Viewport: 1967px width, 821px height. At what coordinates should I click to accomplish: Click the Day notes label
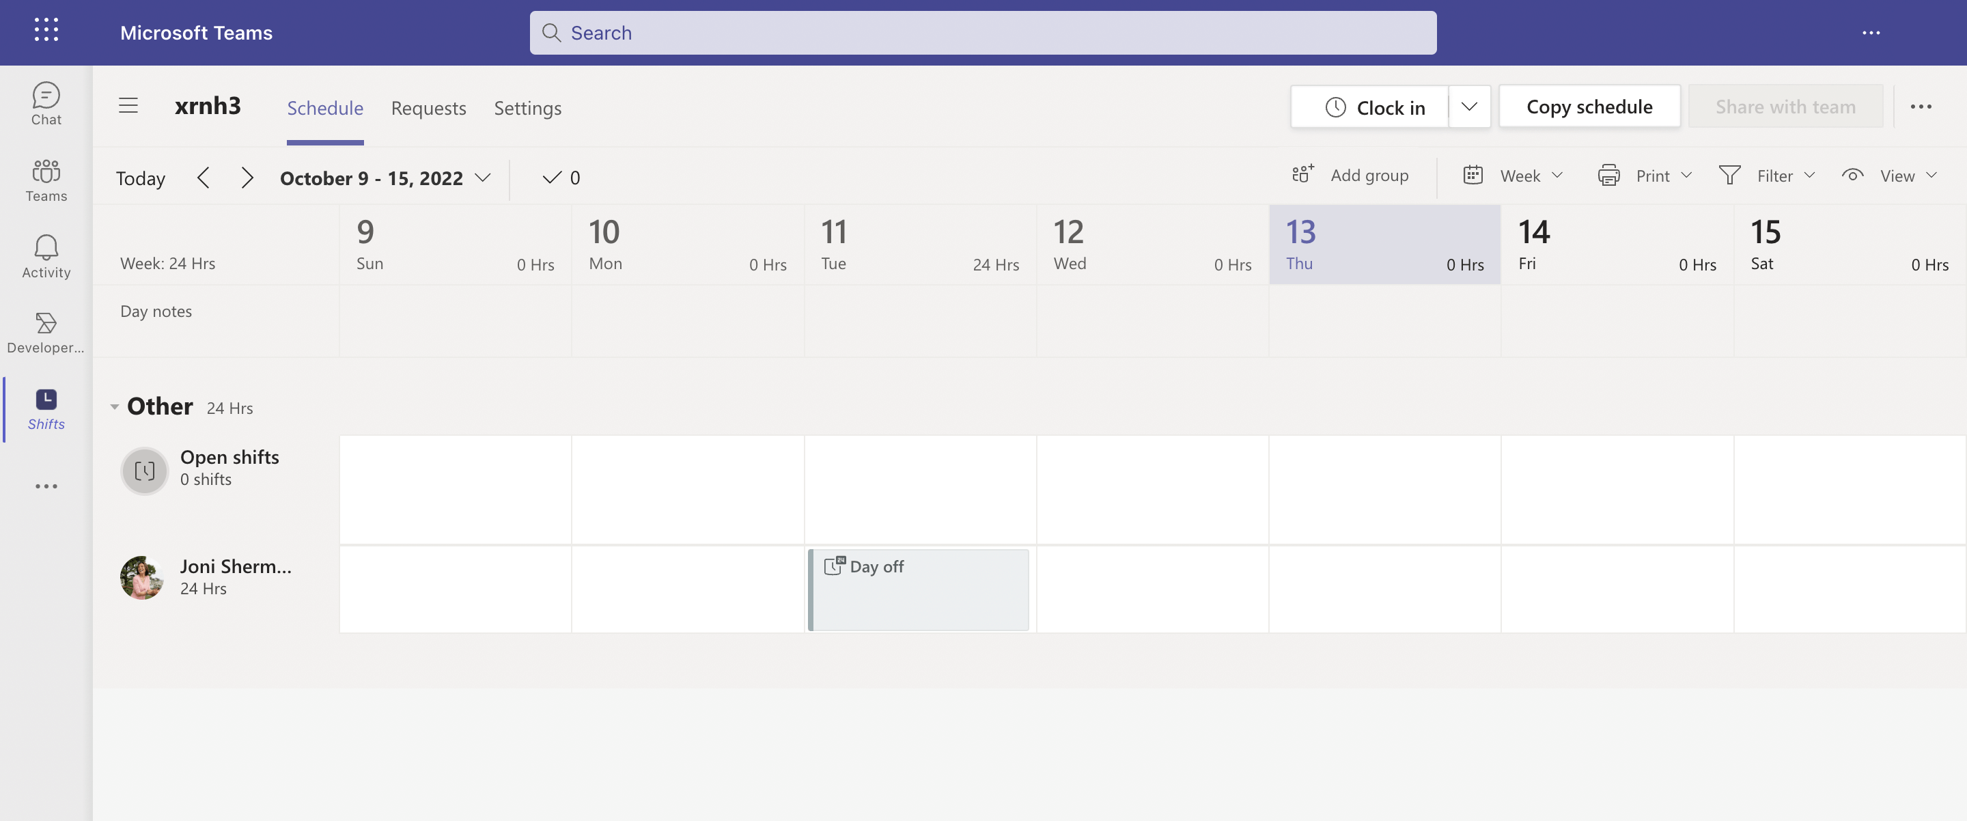[x=156, y=311]
